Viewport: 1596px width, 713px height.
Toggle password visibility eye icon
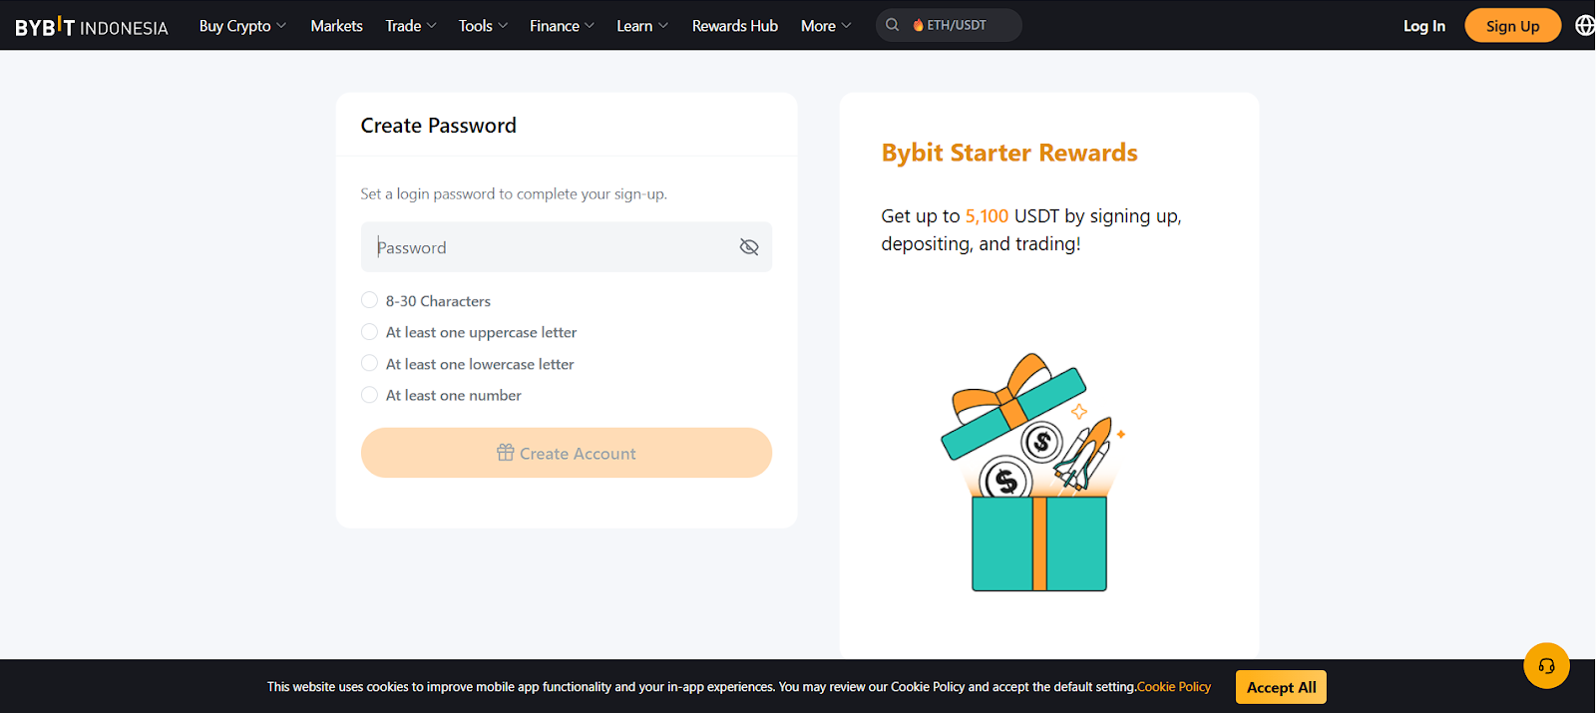(749, 247)
